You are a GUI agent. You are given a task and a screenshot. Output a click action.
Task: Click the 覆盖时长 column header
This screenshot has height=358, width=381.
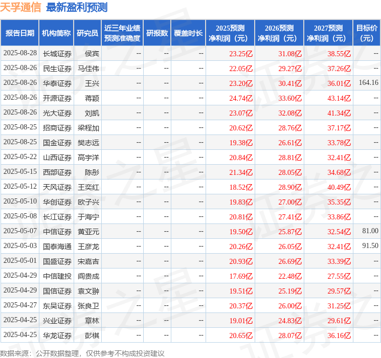pyautogui.click(x=188, y=33)
